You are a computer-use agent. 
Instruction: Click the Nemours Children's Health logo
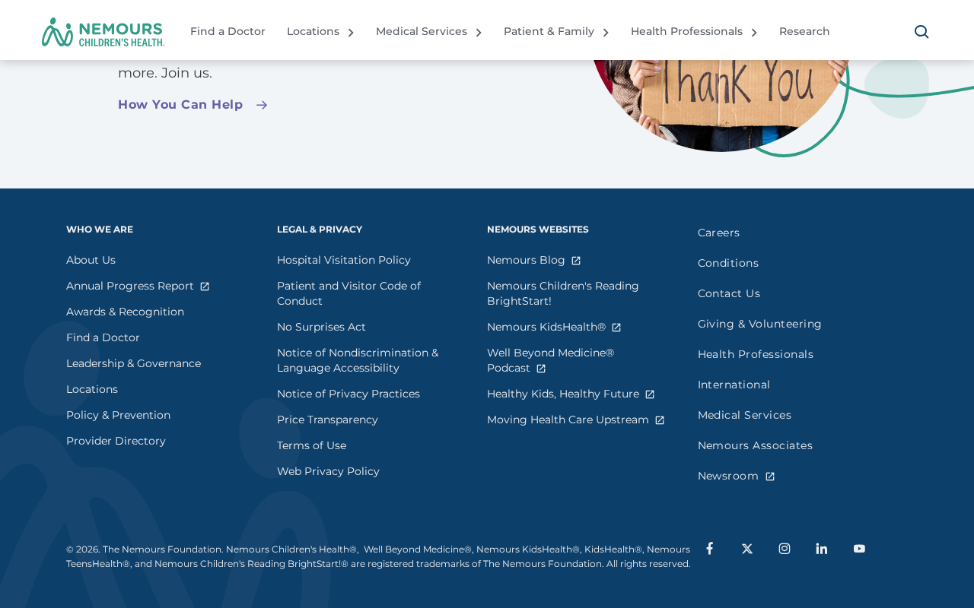pyautogui.click(x=103, y=32)
